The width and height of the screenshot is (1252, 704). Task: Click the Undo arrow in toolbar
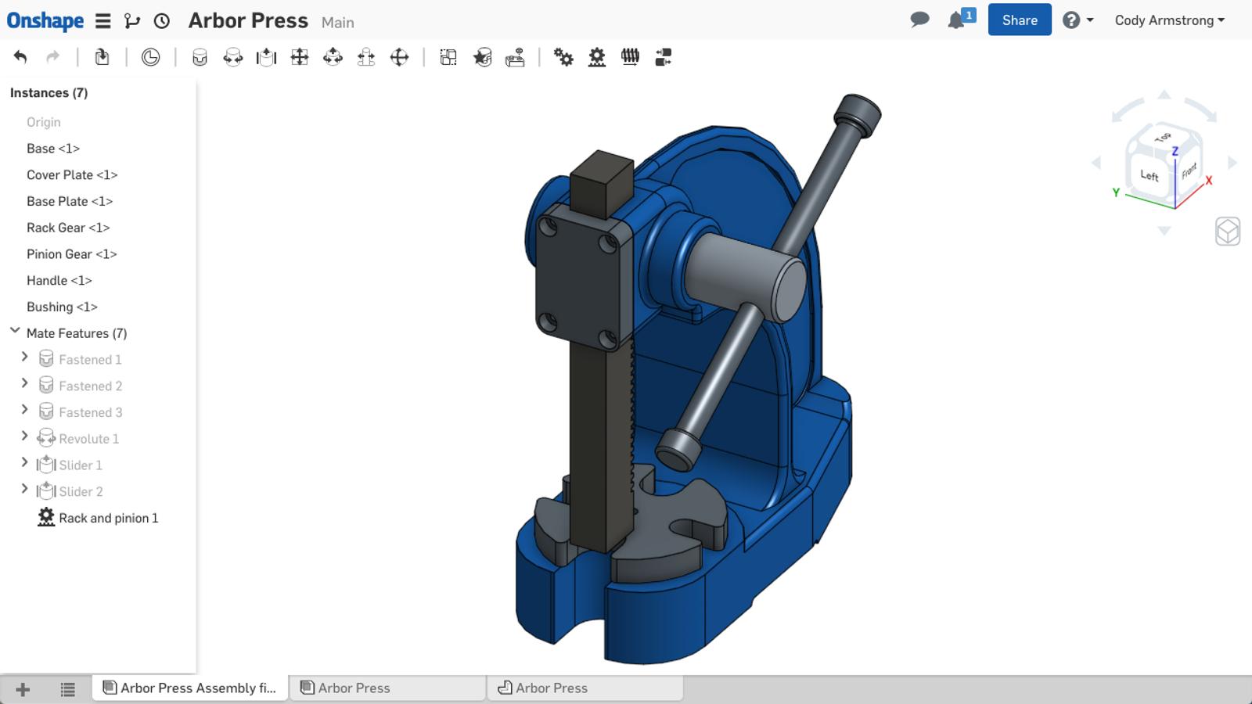[x=20, y=57]
